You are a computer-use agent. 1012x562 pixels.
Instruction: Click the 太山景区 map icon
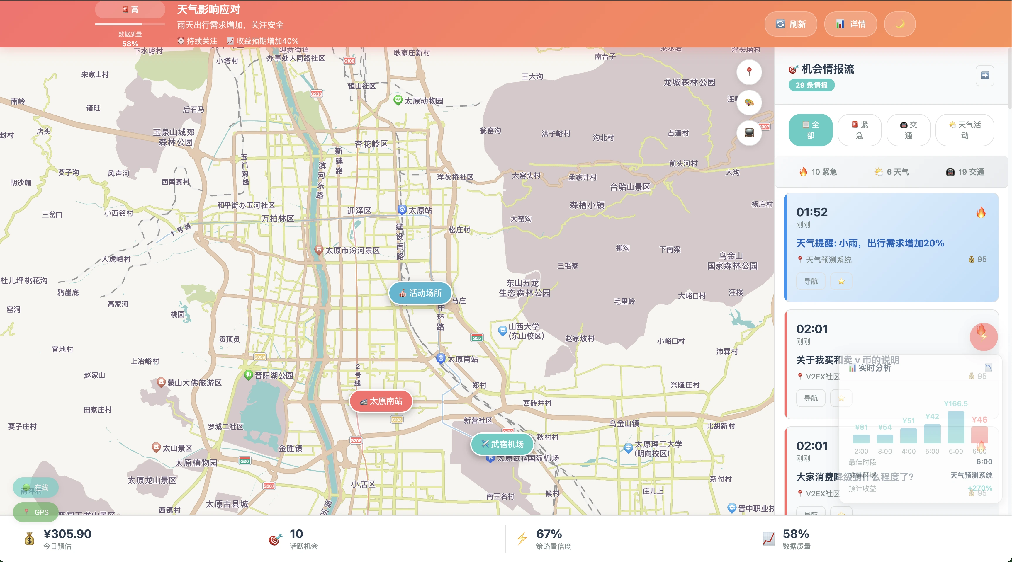tap(156, 447)
